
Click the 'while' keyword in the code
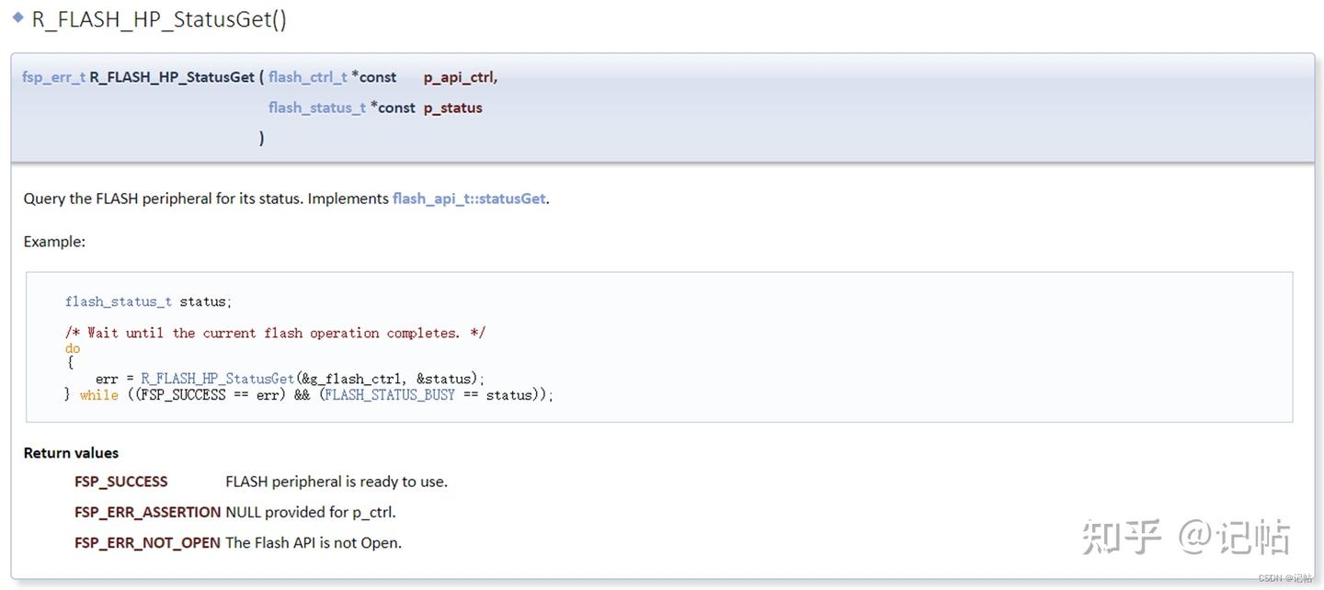(x=98, y=395)
